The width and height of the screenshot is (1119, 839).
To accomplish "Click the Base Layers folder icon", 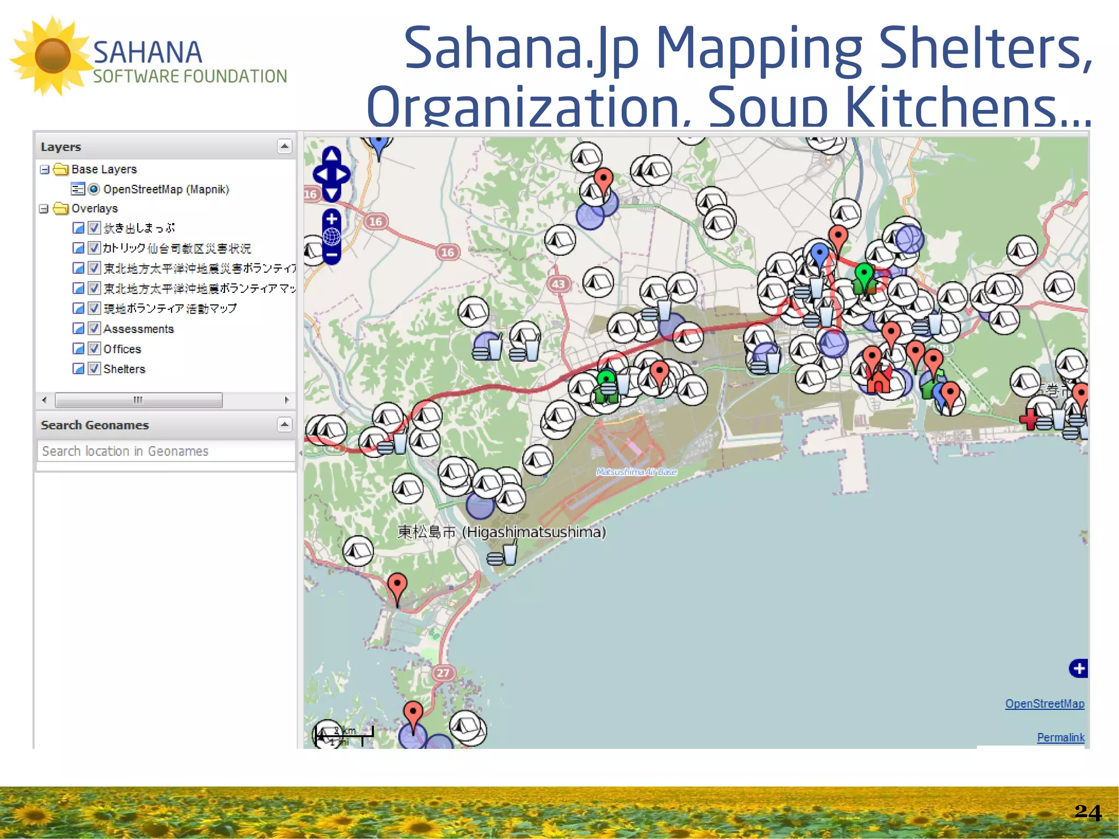I will pyautogui.click(x=61, y=169).
